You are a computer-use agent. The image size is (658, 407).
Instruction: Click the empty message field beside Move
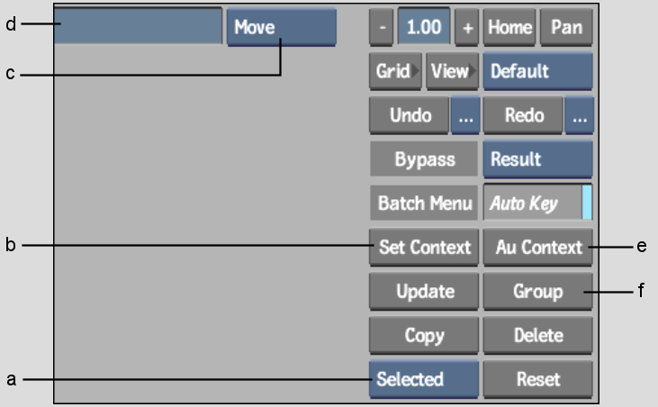coord(138,25)
